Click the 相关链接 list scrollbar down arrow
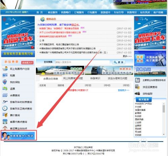The height and width of the screenshot is (156, 168). [164, 134]
